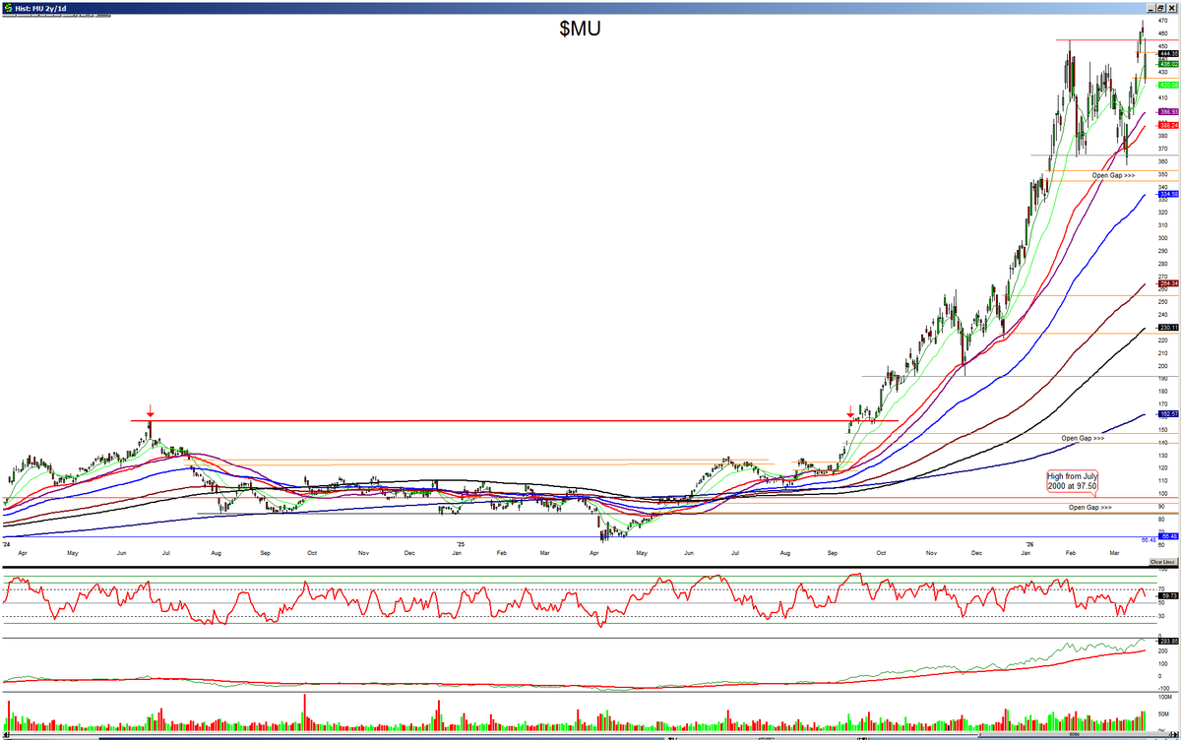Click the Clear Lines button
Screen dimensions: 1181x740
tap(1163, 562)
